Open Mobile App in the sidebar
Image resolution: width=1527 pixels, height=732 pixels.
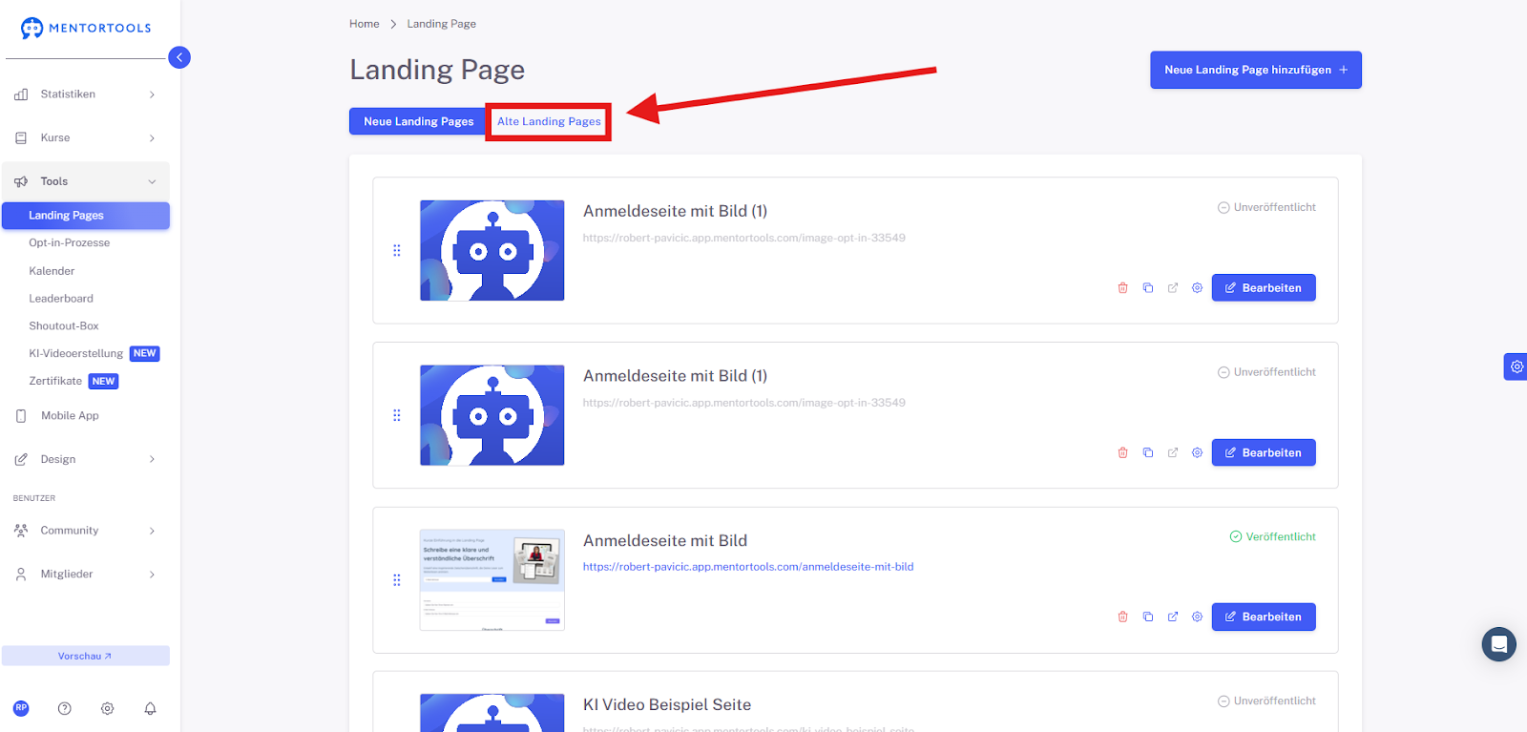(70, 416)
